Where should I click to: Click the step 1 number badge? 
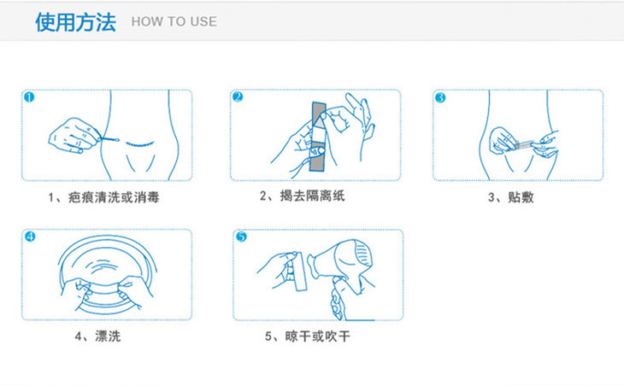(x=29, y=97)
